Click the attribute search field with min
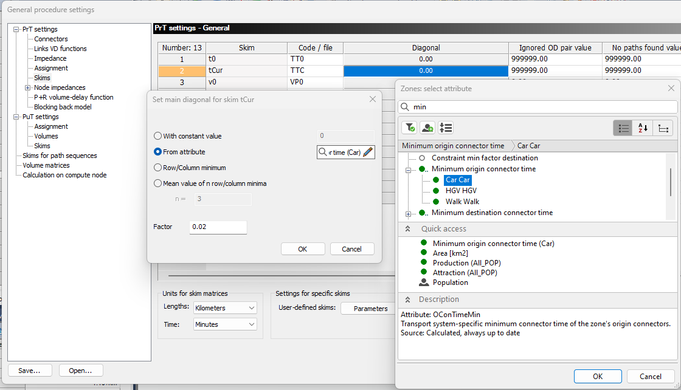 point(538,107)
